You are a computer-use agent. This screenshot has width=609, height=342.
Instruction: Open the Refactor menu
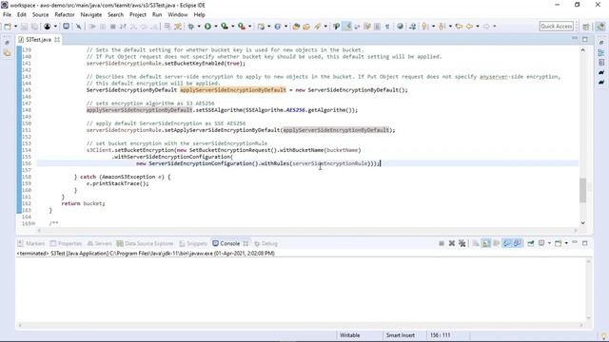[x=65, y=14]
